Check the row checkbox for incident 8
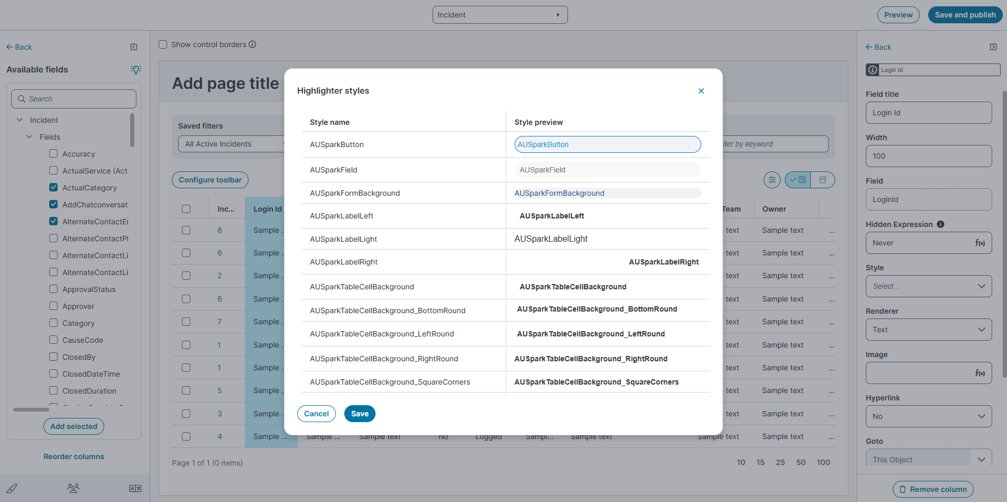The height and width of the screenshot is (502, 1007). (186, 230)
